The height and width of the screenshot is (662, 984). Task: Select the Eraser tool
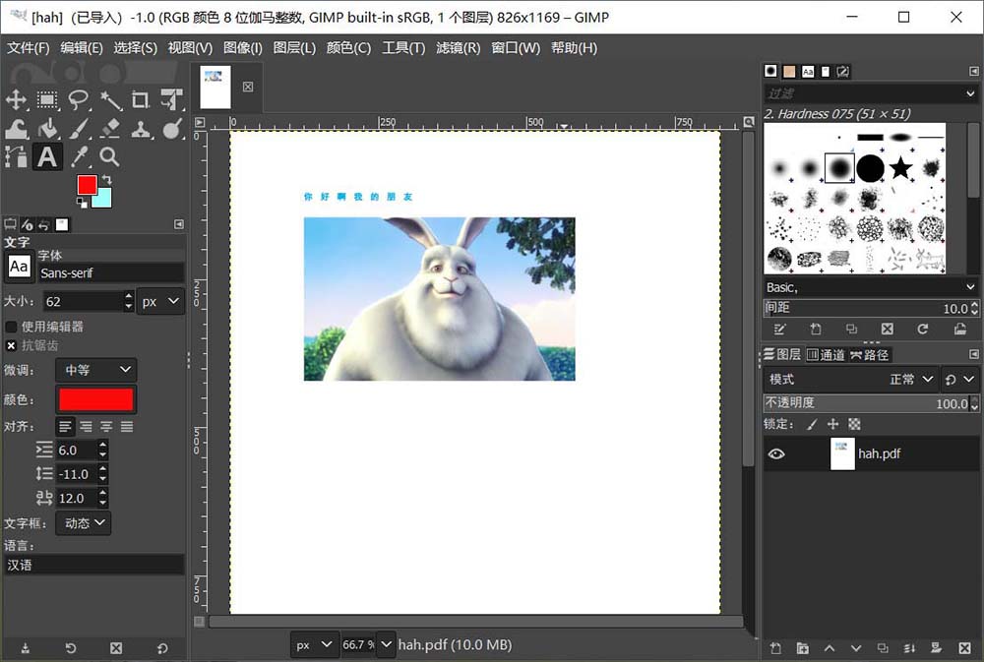(x=110, y=129)
